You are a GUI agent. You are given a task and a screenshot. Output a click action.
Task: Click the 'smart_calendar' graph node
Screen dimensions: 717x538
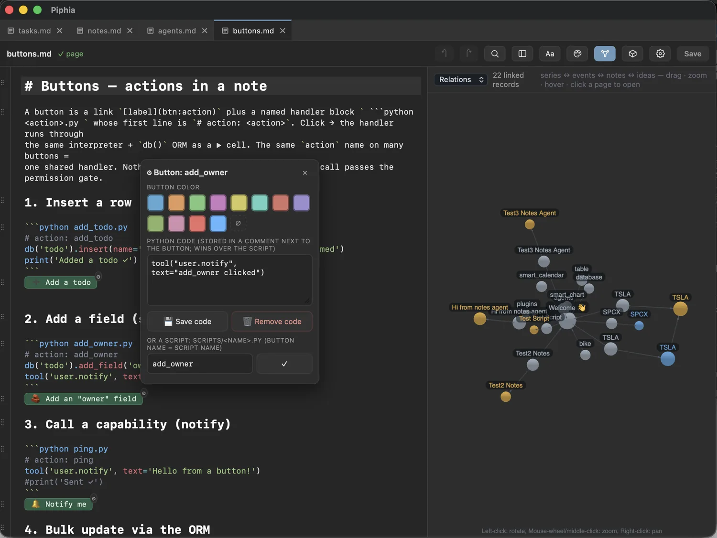pyautogui.click(x=542, y=286)
